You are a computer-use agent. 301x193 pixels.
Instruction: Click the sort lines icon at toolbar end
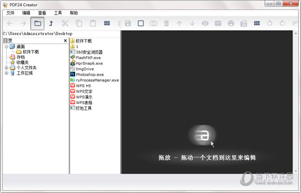[x=295, y=24]
